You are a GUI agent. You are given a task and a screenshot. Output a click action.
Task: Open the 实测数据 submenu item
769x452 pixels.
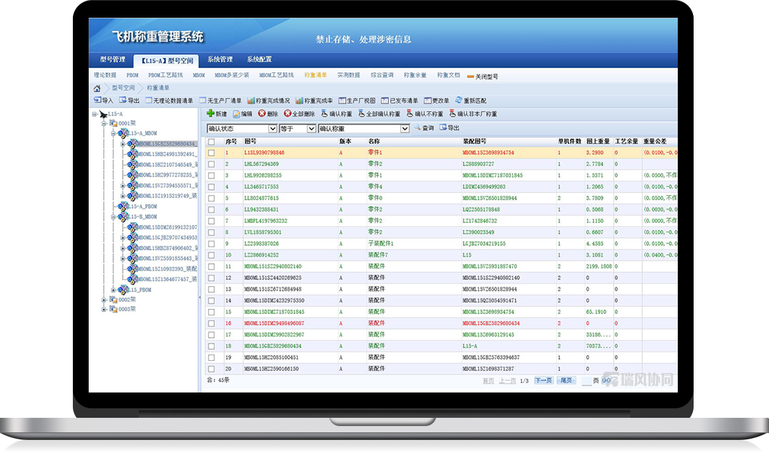tap(348, 75)
